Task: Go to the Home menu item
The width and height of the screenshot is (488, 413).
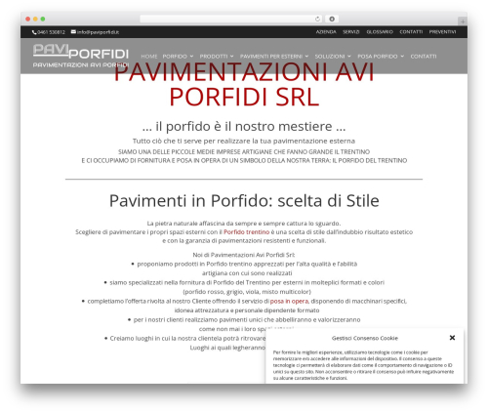Action: tap(149, 57)
